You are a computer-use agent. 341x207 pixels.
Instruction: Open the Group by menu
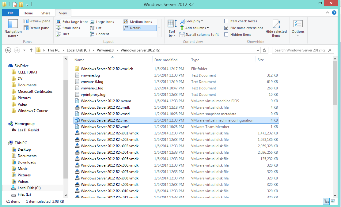(191, 21)
